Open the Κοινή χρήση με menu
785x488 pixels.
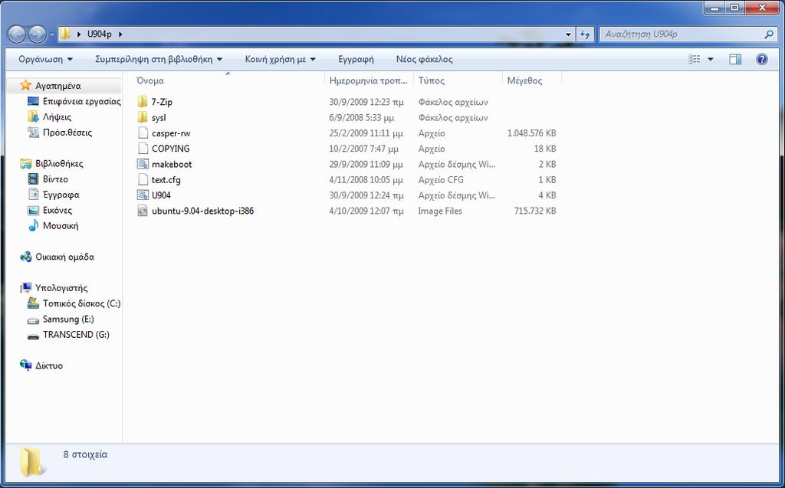point(281,59)
